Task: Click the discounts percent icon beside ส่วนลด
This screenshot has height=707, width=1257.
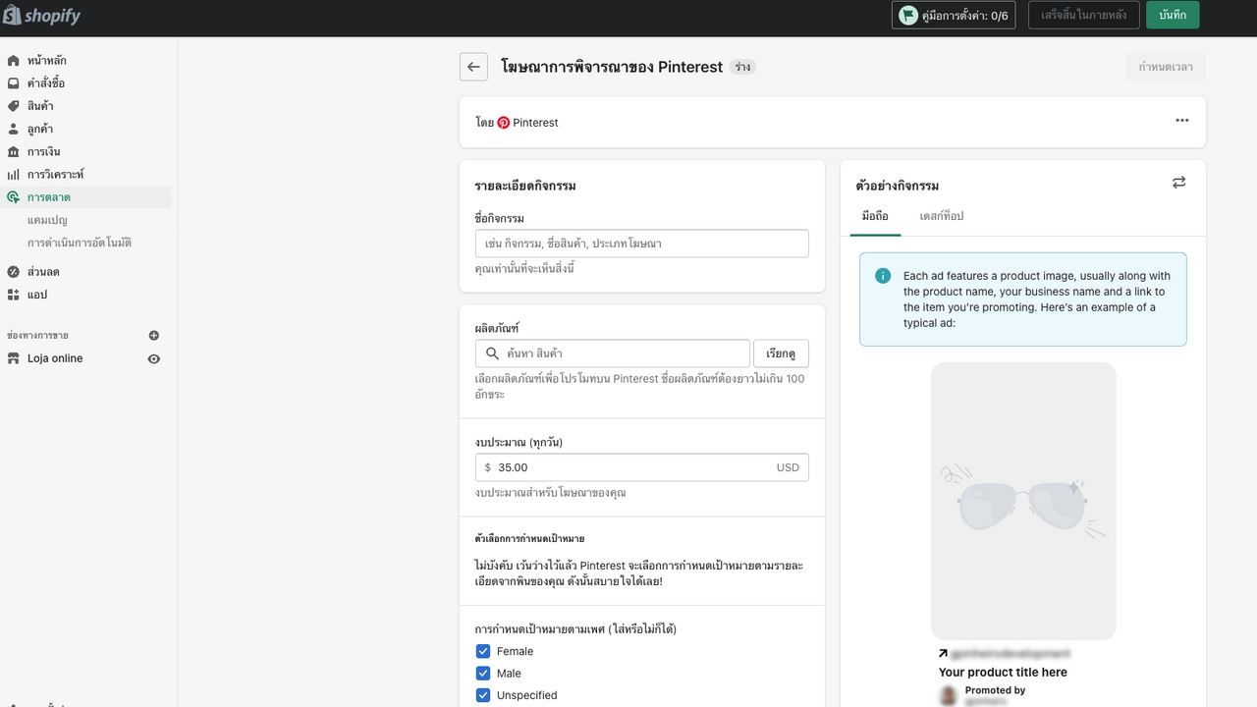Action: pyautogui.click(x=13, y=272)
